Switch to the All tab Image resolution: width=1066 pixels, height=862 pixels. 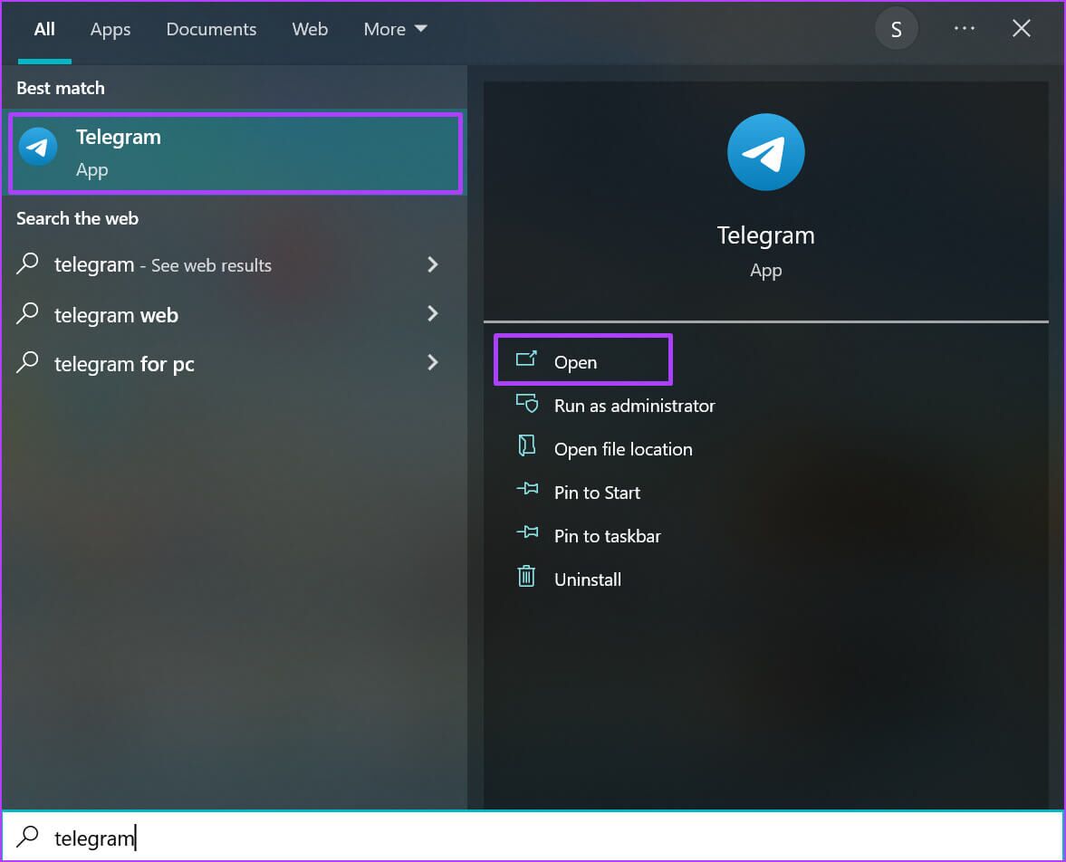(44, 29)
